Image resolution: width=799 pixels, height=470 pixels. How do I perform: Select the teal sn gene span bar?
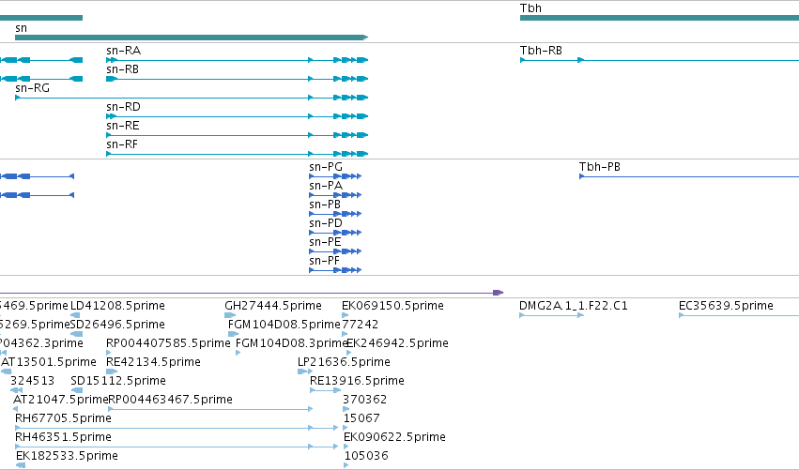(192, 38)
